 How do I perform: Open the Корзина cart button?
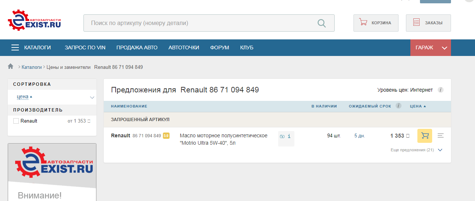pos(376,23)
